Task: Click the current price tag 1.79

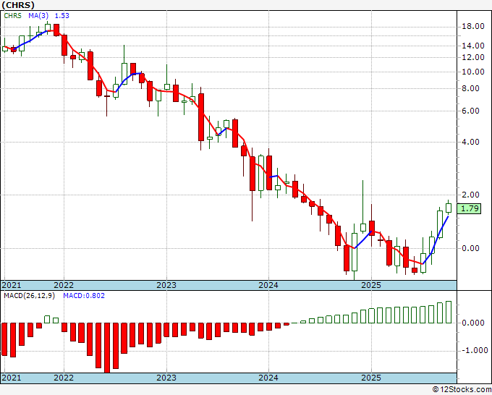Action: tap(469, 208)
